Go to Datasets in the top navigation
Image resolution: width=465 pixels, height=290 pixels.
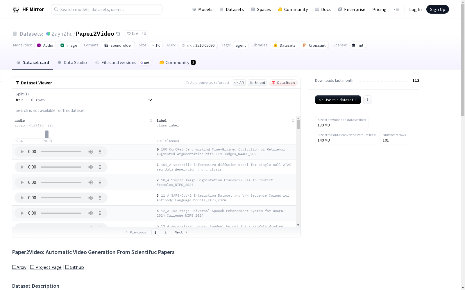(232, 9)
